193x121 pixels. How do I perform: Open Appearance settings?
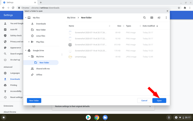point(15,48)
